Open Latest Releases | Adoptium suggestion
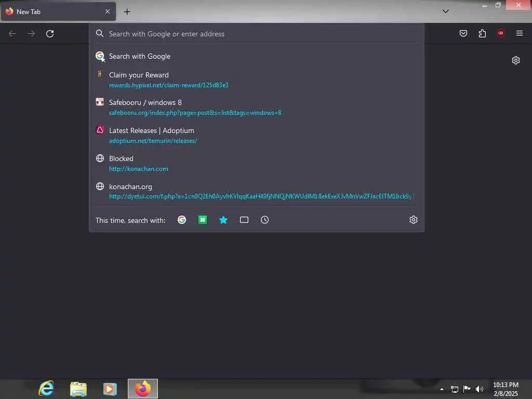Viewport: 532px width, 399px height. (x=257, y=136)
